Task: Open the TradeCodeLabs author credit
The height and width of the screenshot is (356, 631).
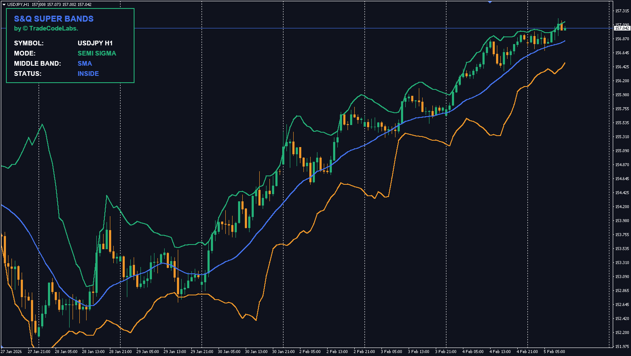Action: click(46, 28)
